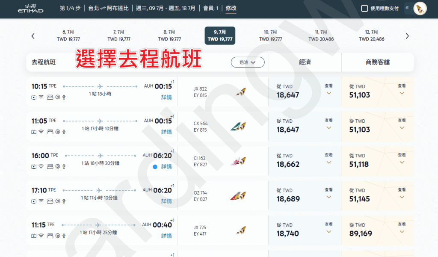The height and width of the screenshot is (257, 438).
Task: Click the Wi-Fi icon on 17:10 flight
Action: [x=41, y=201]
